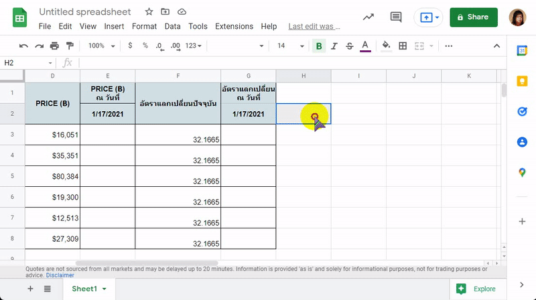Open the Google Sheets home logo
536x300 pixels.
click(19, 17)
